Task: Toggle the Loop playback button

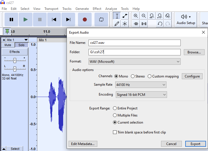Action: [101, 20]
